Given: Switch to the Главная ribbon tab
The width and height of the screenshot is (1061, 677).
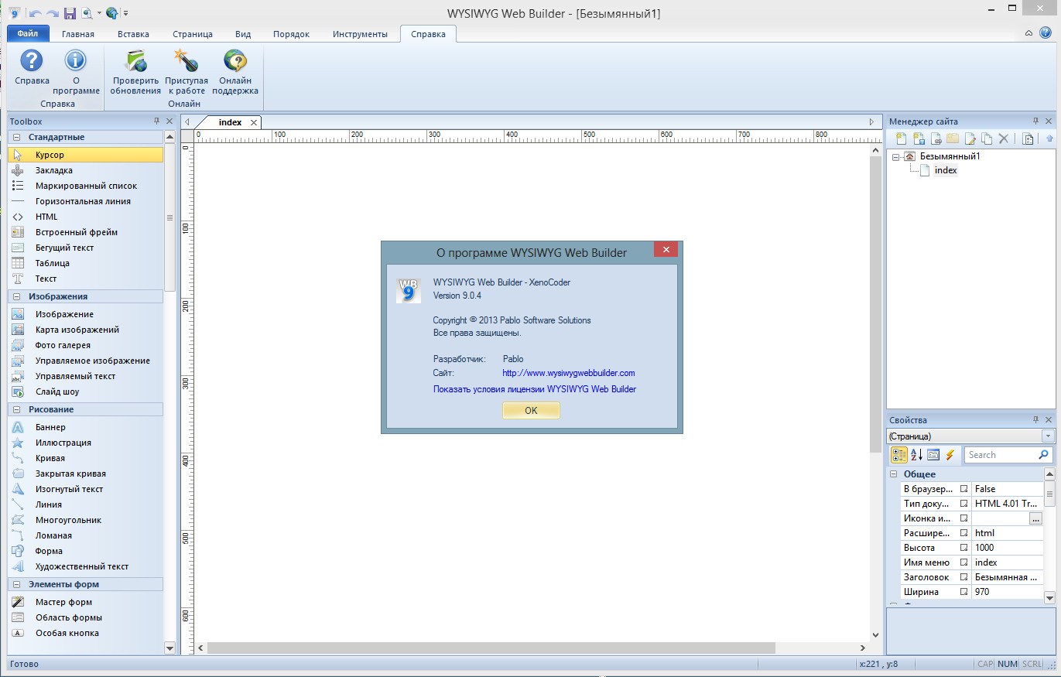Looking at the screenshot, I should click(x=78, y=34).
